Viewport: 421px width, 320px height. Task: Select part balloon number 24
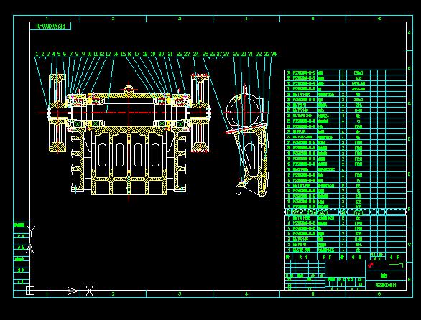196,54
